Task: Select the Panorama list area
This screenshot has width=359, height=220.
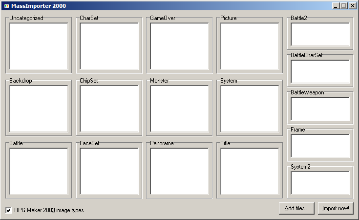Action: click(x=179, y=171)
